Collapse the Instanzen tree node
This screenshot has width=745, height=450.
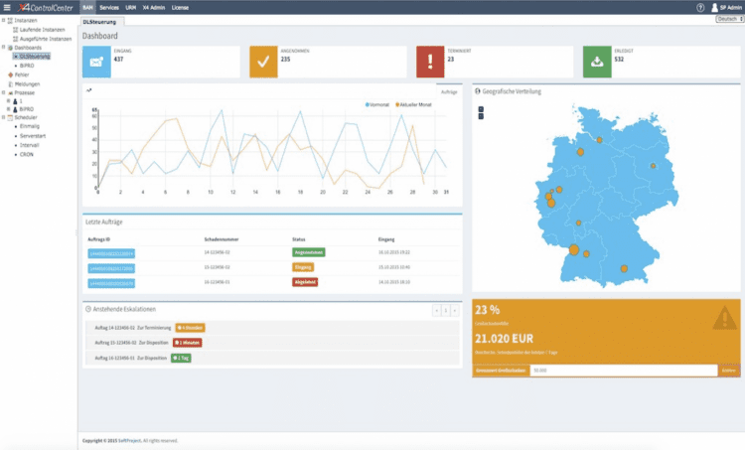(5, 20)
